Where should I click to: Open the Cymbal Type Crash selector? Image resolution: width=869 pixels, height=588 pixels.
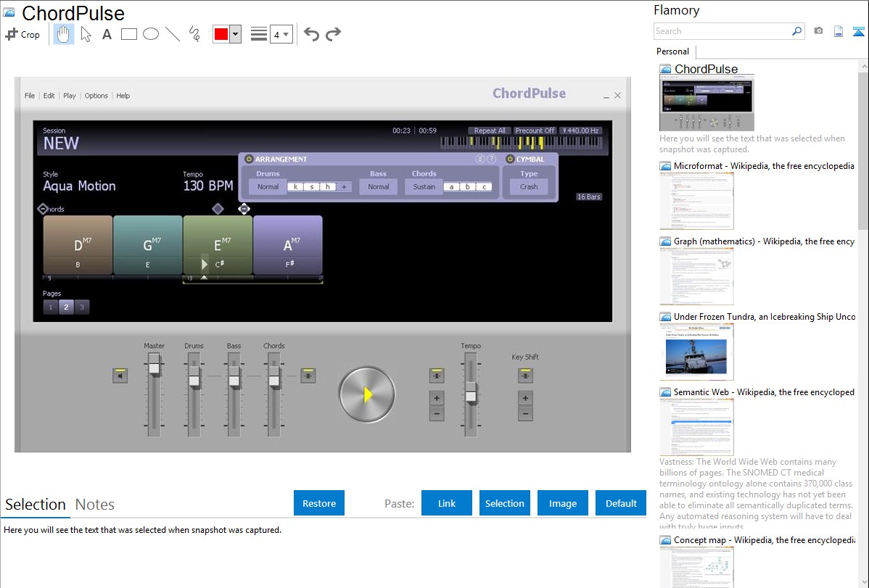click(529, 187)
